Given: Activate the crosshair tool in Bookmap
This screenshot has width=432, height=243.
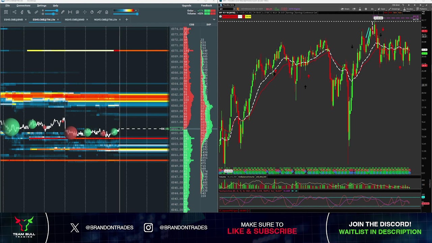Looking at the screenshot, I should point(85,12).
